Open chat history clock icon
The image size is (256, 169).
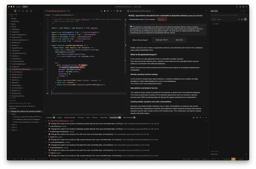[x=243, y=11]
